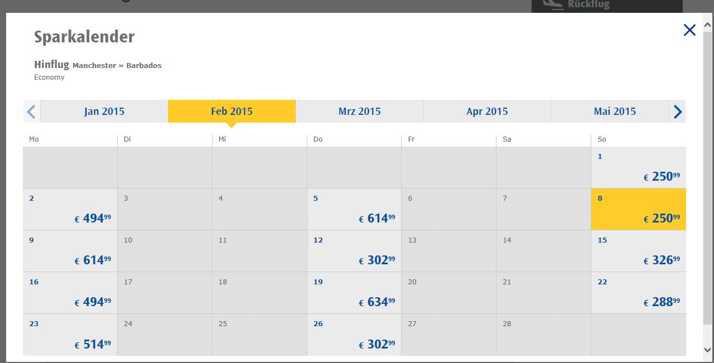The width and height of the screenshot is (714, 363).
Task: Select February 22 flight at €288.99
Action: pyautogui.click(x=639, y=293)
